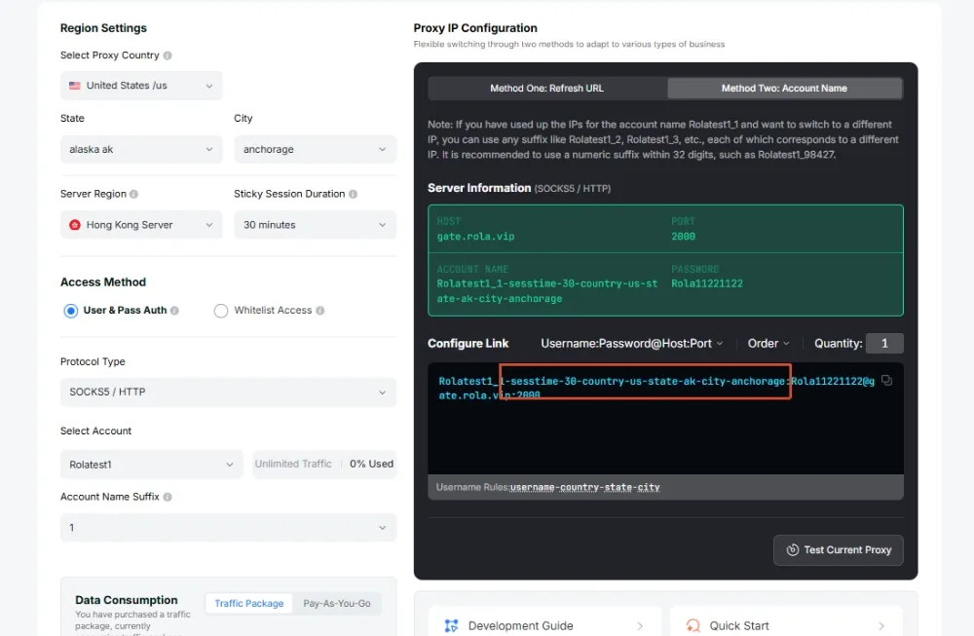The width and height of the screenshot is (974, 636).
Task: Open the 30 minutes session duration dropdown
Action: 315,225
